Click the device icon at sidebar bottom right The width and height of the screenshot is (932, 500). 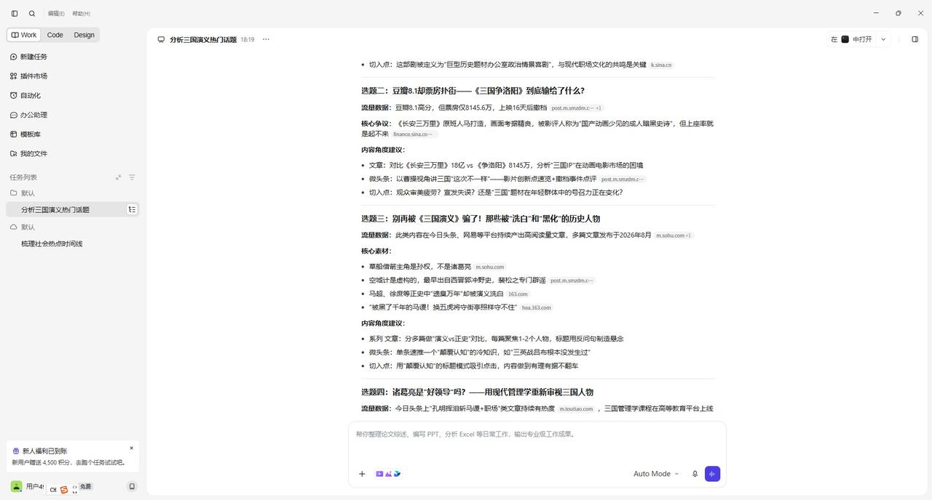(132, 486)
